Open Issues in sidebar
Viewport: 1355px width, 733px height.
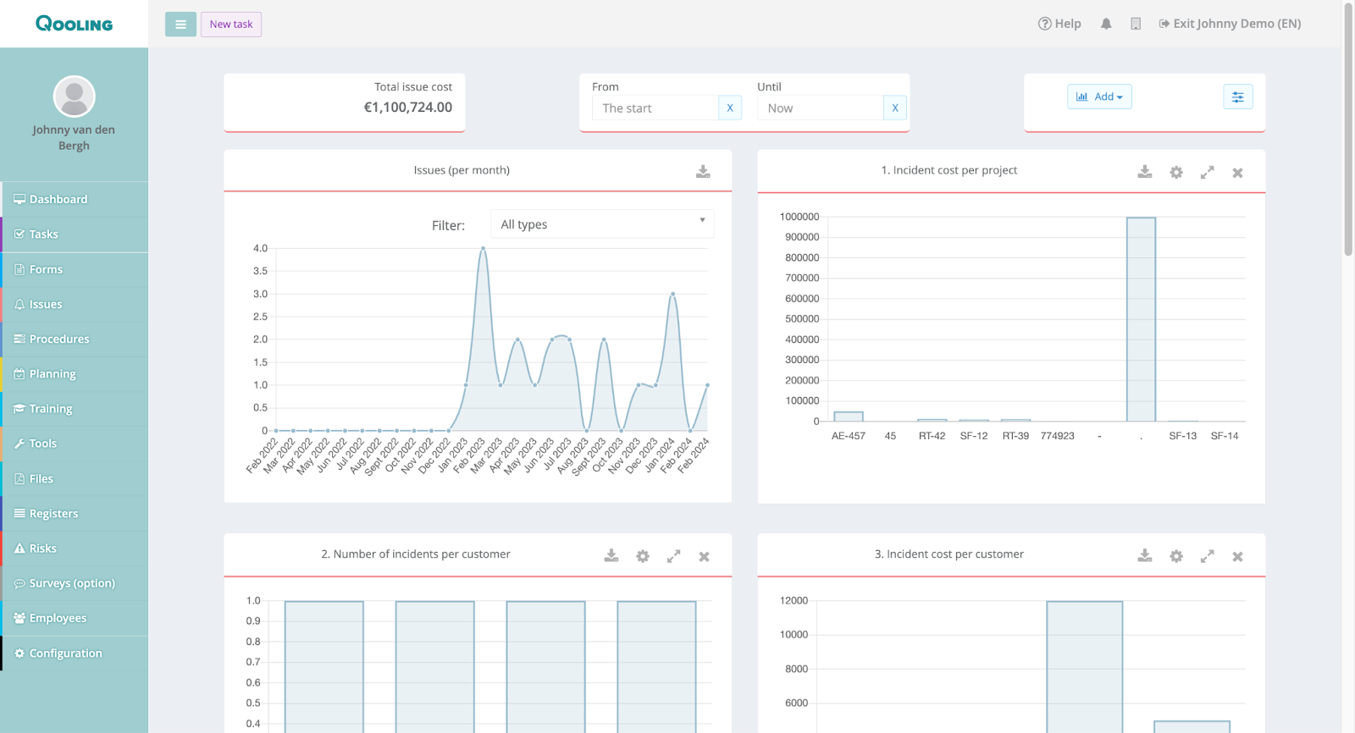click(75, 304)
